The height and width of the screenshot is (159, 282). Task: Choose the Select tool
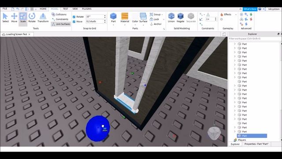5,18
